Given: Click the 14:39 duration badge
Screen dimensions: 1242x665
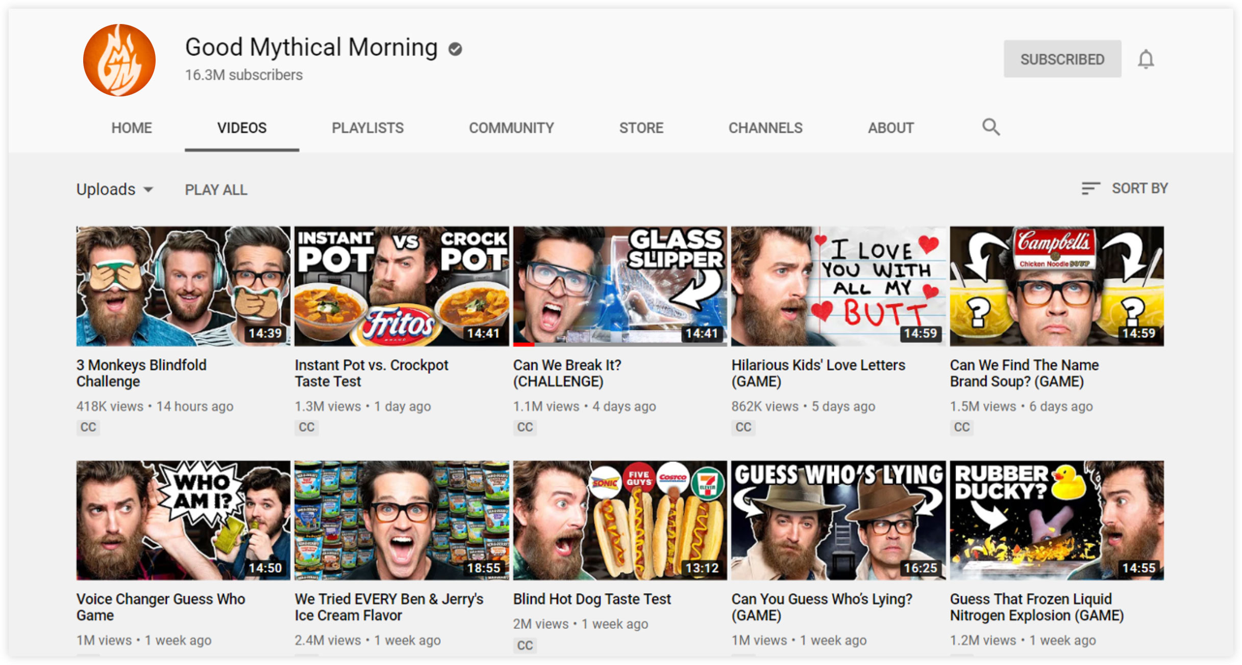Looking at the screenshot, I should pos(265,334).
